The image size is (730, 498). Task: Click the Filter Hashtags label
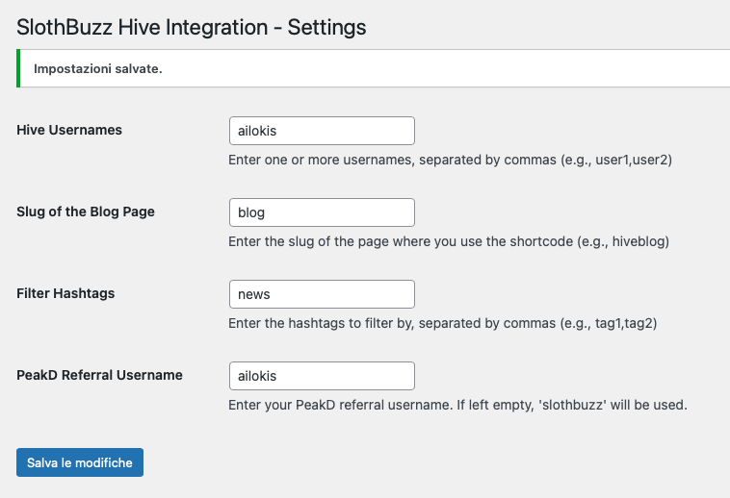(x=65, y=293)
